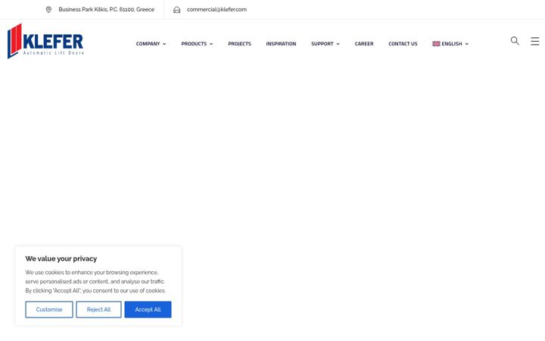Expand the Support dropdown menu
The image size is (545, 341).
point(325,43)
